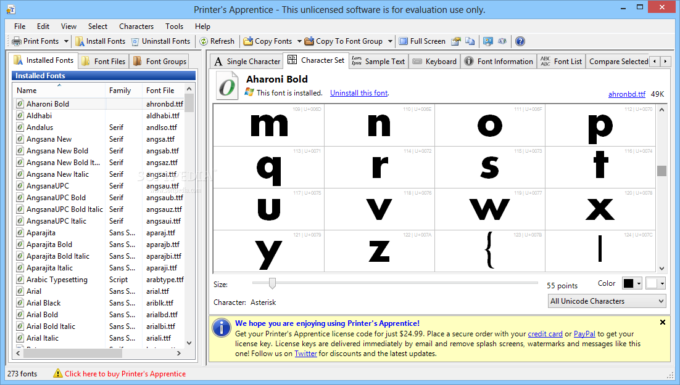Switch to Full Screen view
The image size is (680, 385).
point(422,41)
